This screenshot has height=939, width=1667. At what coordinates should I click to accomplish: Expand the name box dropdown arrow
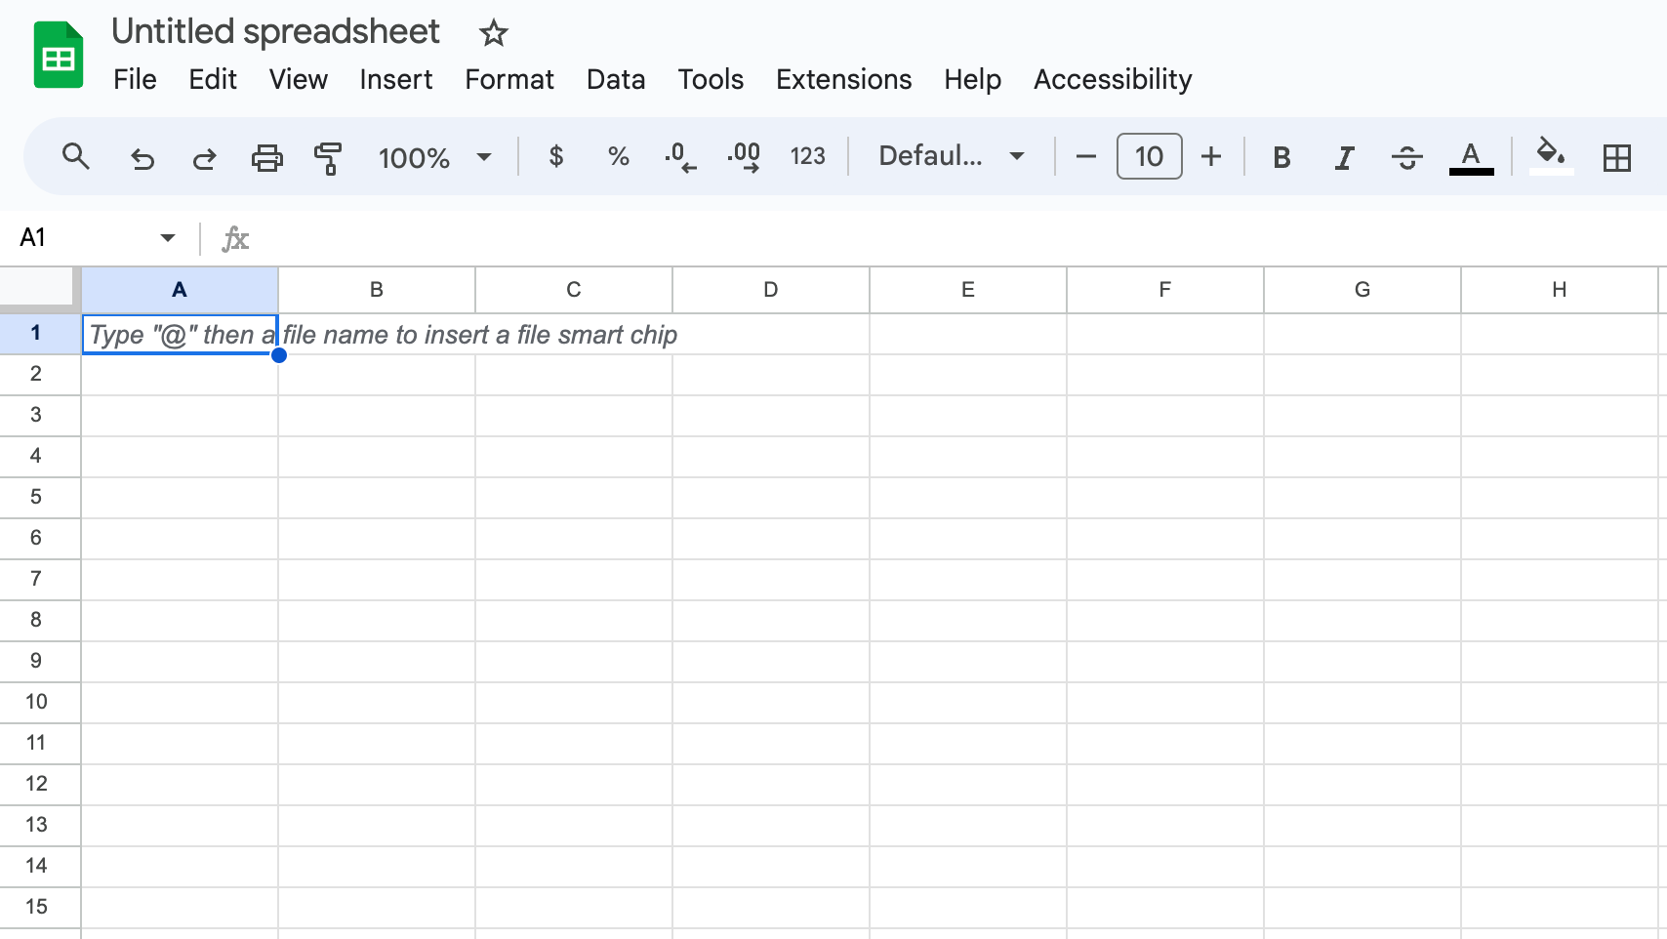click(168, 237)
